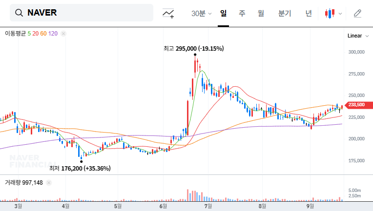Click the 5월 date axis label

point(118,206)
